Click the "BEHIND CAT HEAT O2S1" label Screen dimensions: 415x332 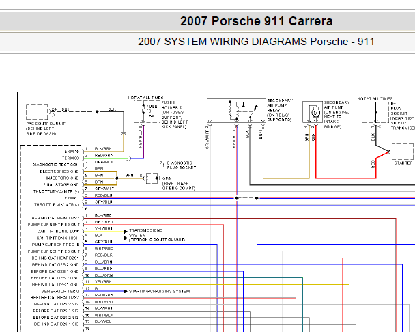[x=55, y=258]
